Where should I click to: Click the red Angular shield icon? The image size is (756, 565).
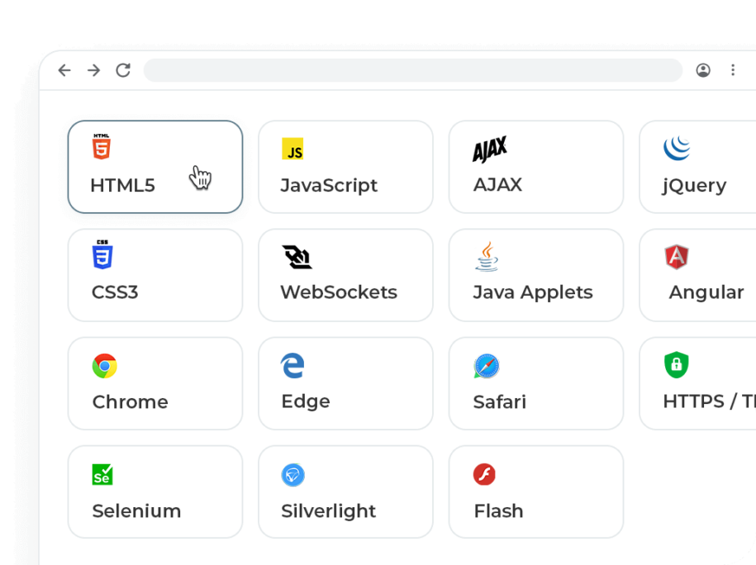pyautogui.click(x=678, y=258)
